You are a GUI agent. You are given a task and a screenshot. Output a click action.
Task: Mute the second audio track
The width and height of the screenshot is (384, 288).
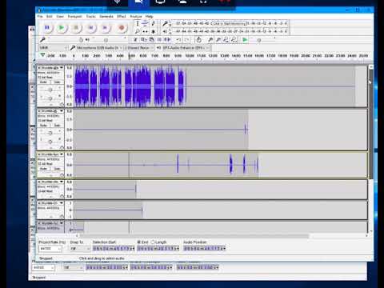click(x=43, y=125)
